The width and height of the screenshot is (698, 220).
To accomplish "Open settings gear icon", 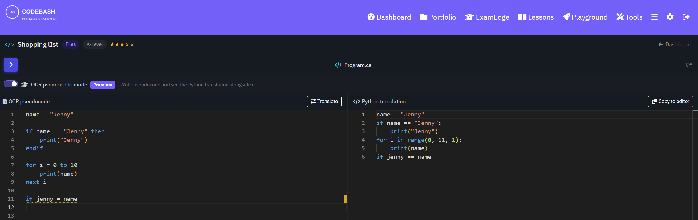I will (x=670, y=17).
